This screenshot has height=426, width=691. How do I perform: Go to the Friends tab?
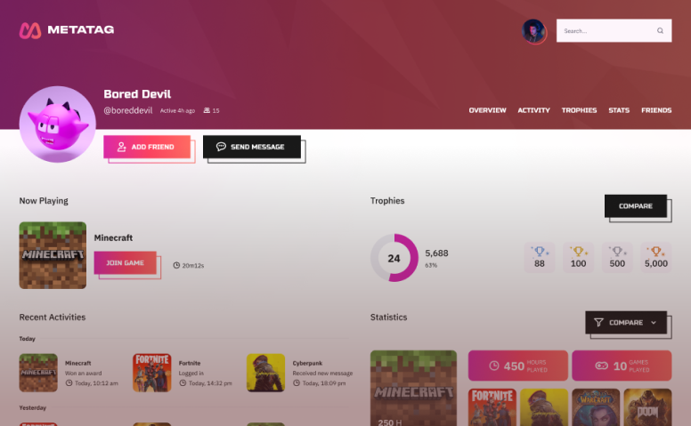[656, 110]
